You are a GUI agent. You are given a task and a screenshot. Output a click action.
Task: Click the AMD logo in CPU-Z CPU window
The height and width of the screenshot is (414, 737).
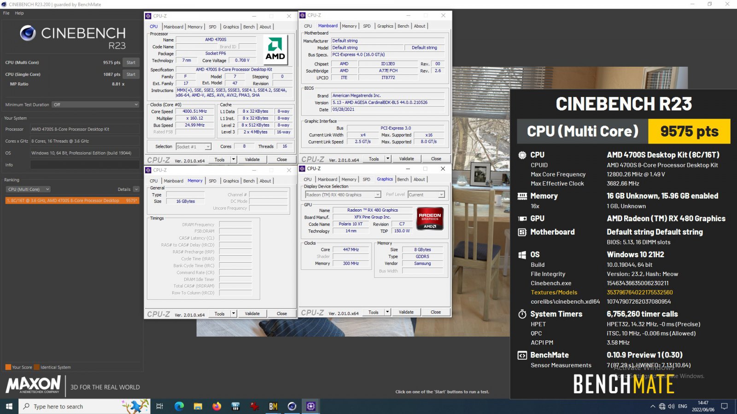(275, 50)
